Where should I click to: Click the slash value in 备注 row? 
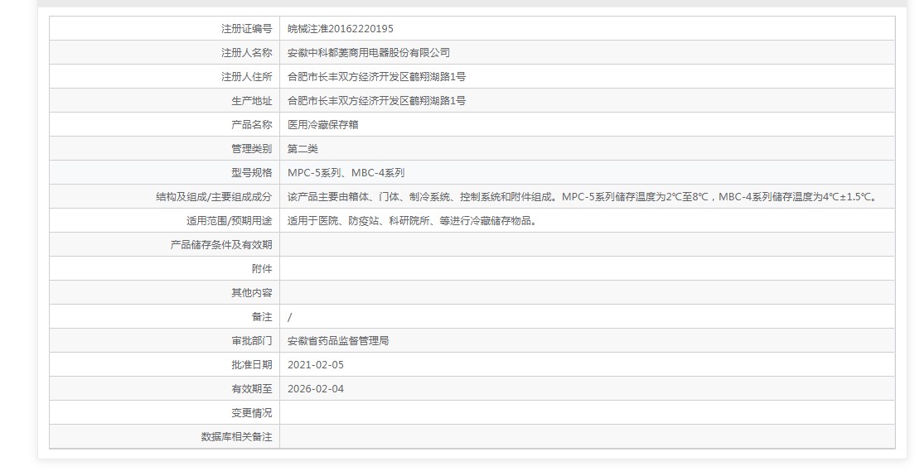tap(290, 317)
